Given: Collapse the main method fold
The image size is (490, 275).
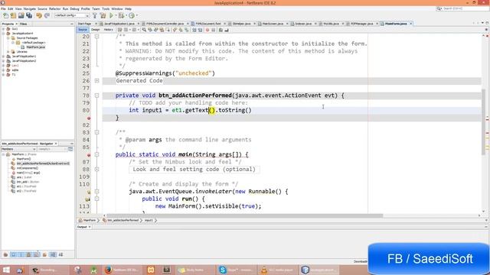Looking at the screenshot, I should [97, 154].
